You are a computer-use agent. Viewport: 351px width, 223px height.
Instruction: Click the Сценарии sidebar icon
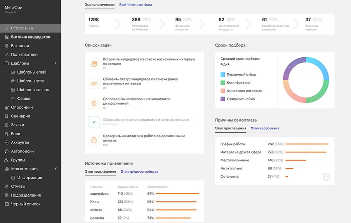pyautogui.click(x=7, y=116)
